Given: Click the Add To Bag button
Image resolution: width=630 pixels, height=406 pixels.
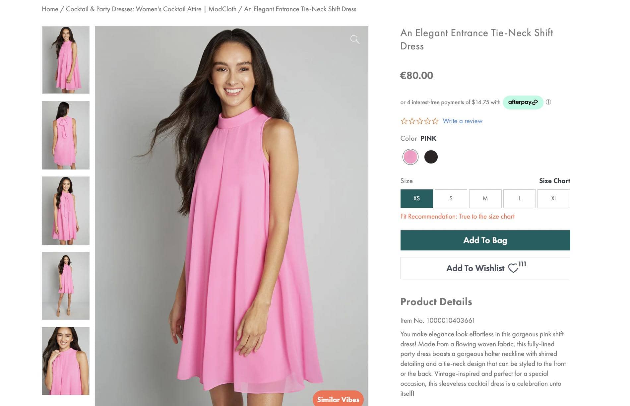Looking at the screenshot, I should (485, 240).
